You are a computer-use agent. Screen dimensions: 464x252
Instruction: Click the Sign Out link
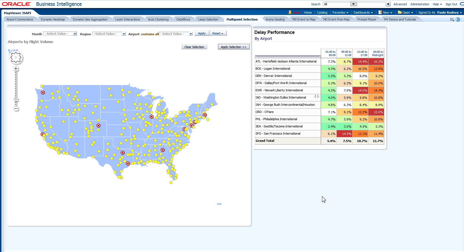click(x=451, y=4)
